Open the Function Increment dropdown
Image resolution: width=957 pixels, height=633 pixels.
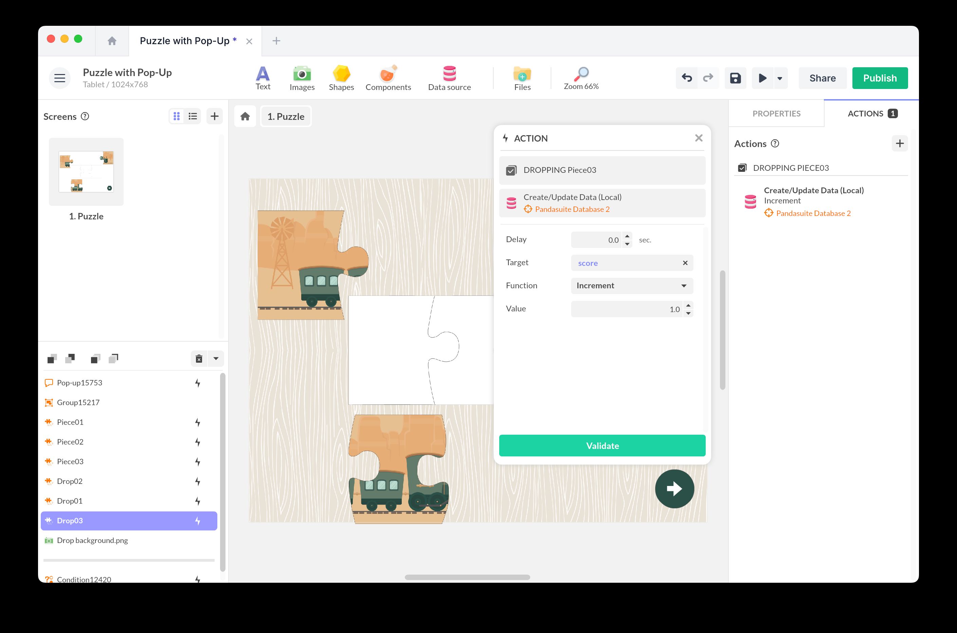pos(632,286)
